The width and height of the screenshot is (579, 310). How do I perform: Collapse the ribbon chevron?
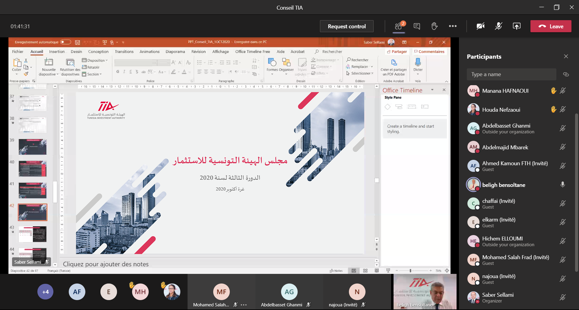click(447, 81)
